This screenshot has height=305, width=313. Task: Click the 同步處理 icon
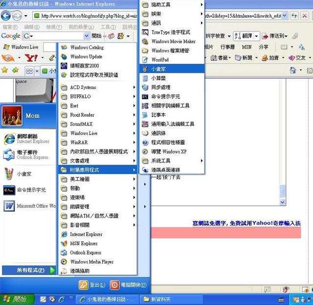pos(145,87)
